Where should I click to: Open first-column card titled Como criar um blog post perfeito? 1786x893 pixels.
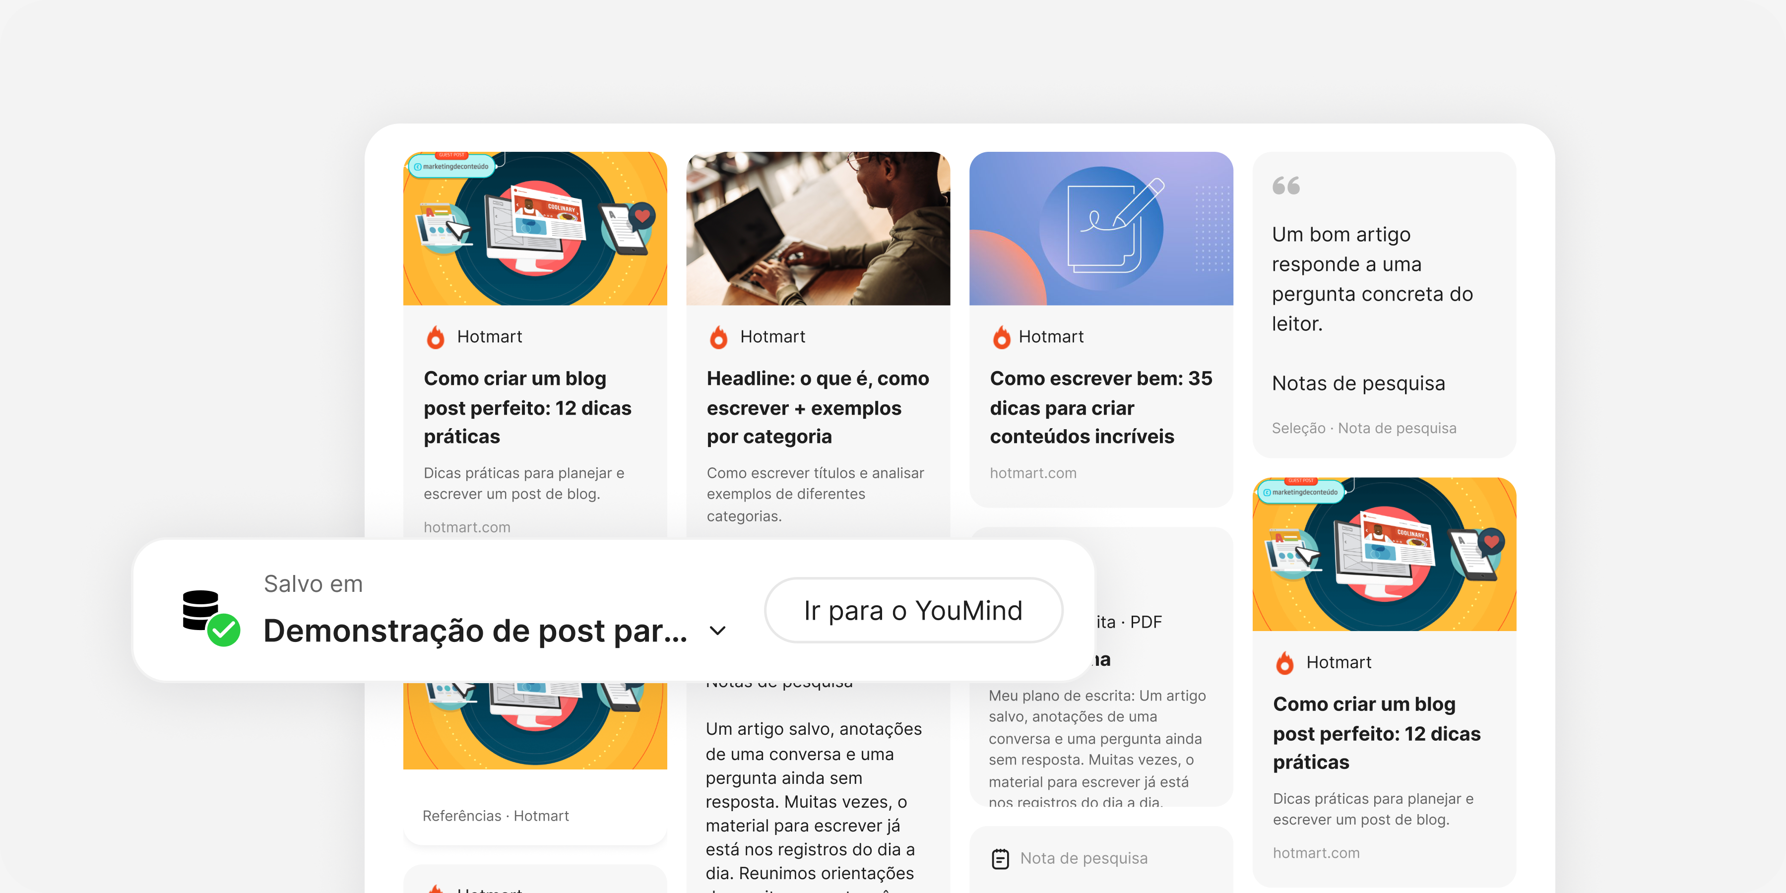(528, 408)
